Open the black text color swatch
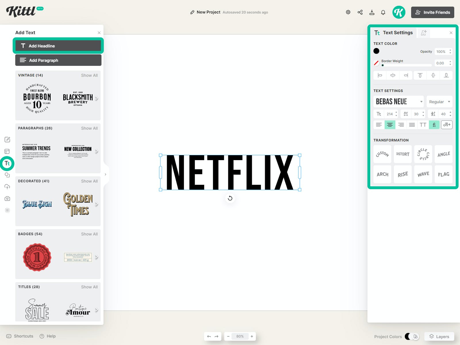Image resolution: width=460 pixels, height=345 pixels. (x=376, y=51)
